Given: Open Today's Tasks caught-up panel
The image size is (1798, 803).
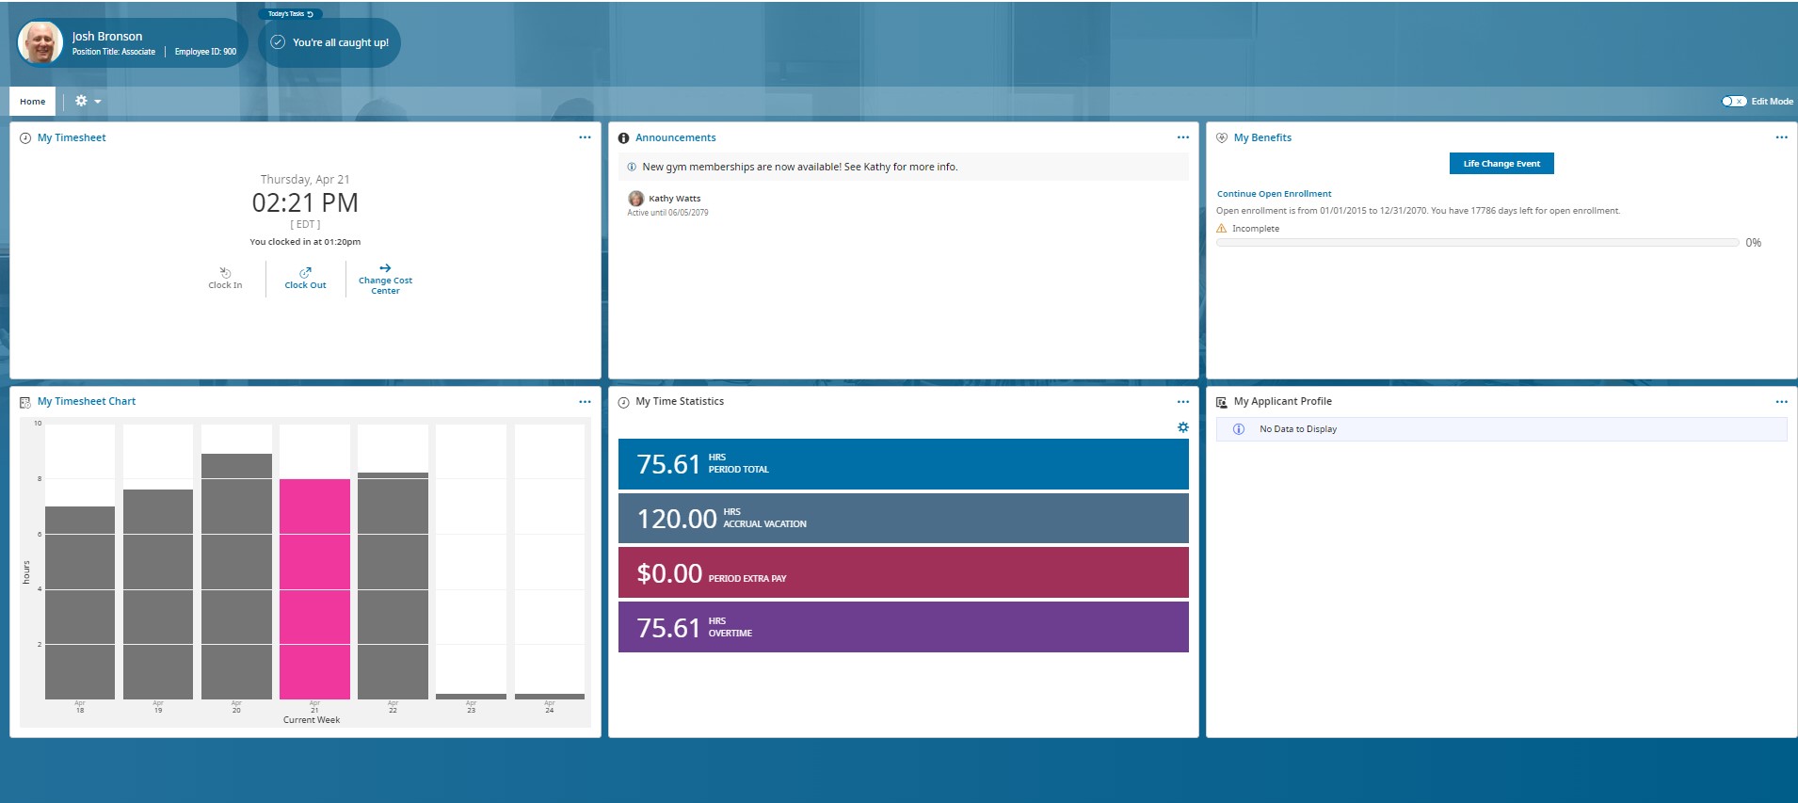Looking at the screenshot, I should click(x=329, y=42).
